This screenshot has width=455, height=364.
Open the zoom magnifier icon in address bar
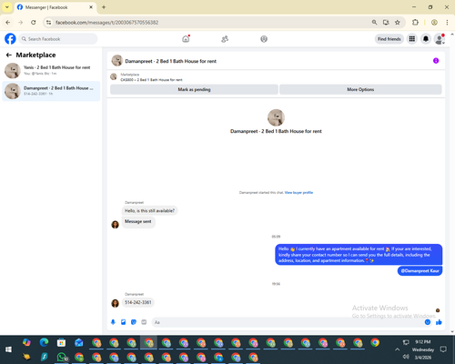click(374, 23)
